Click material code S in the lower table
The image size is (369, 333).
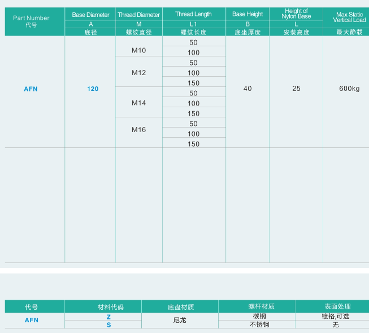108,325
